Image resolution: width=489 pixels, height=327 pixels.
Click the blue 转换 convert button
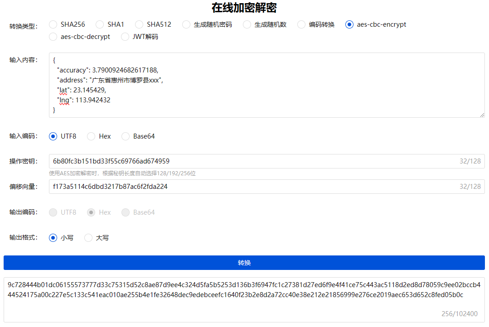tap(244, 263)
